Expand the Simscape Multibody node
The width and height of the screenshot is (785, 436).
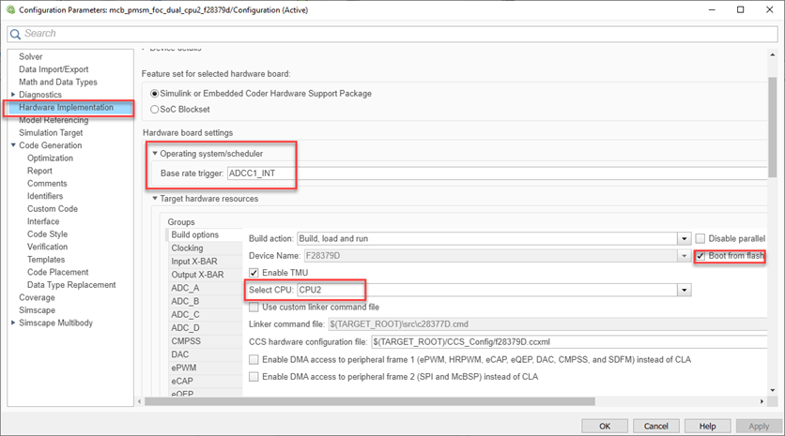point(13,323)
